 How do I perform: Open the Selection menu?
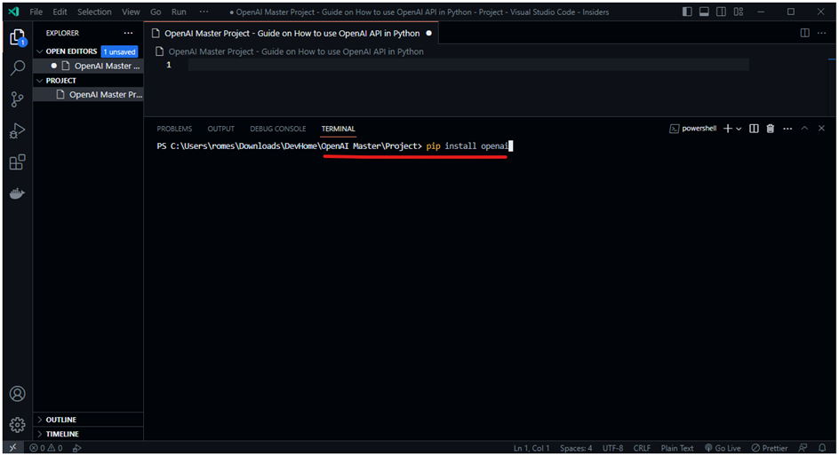pyautogui.click(x=94, y=12)
